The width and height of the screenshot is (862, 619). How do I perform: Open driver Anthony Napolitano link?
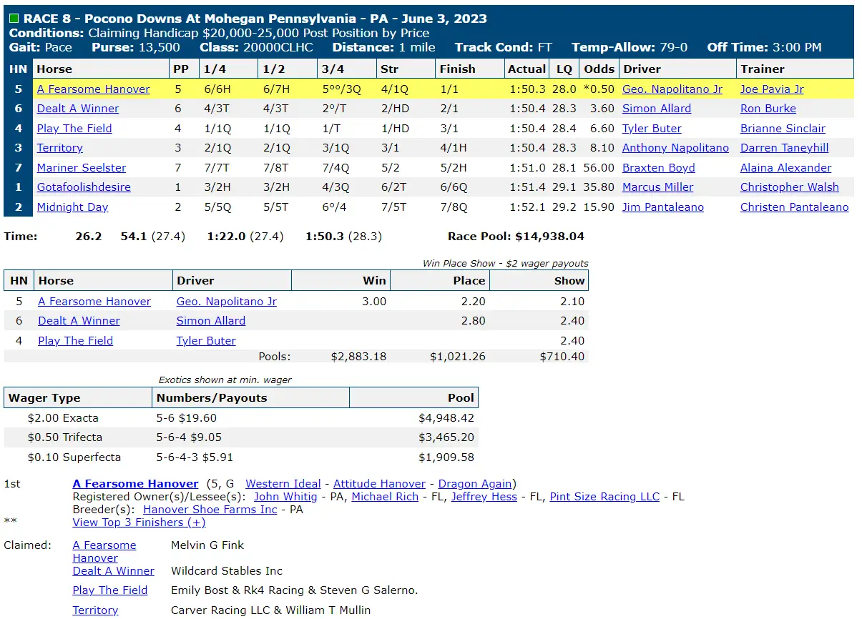coord(675,148)
